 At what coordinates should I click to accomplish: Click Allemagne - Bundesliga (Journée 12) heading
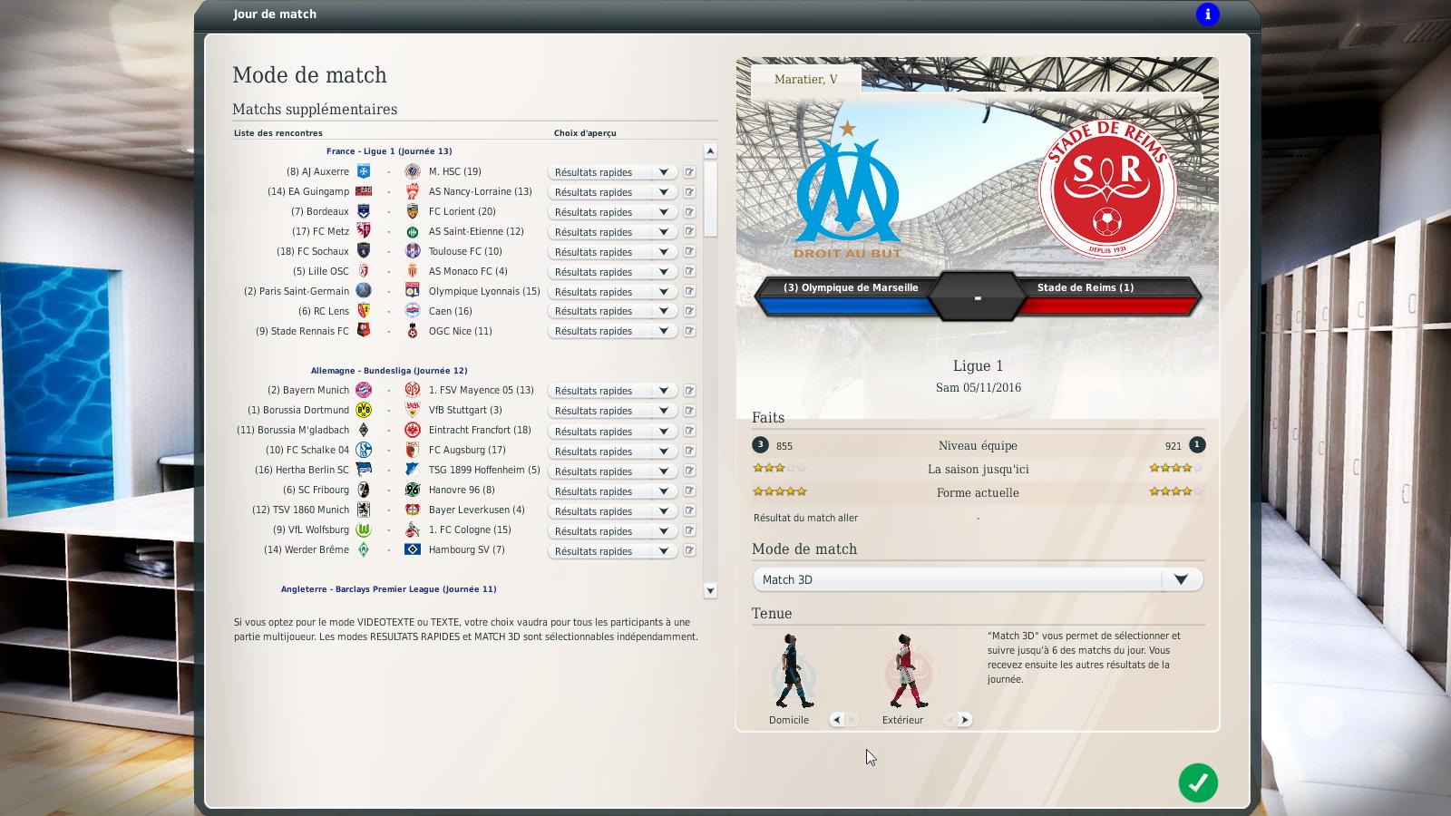tap(389, 370)
